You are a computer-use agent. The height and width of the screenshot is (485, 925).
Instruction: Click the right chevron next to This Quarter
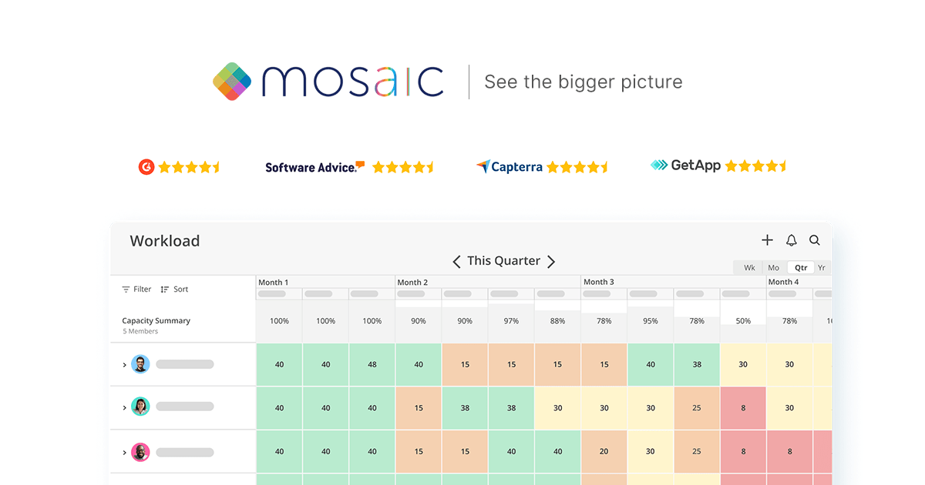tap(552, 261)
